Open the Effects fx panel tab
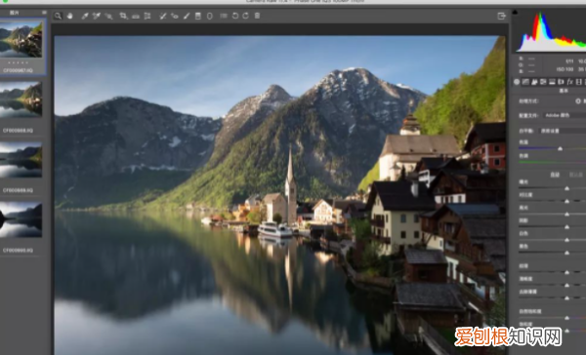This screenshot has height=355, width=586. click(570, 82)
